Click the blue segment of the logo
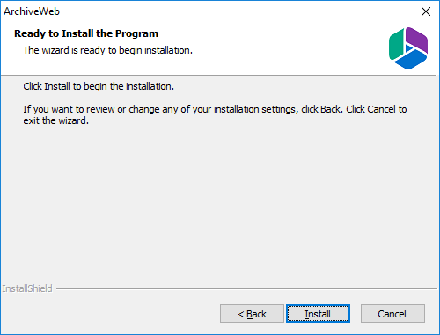The width and height of the screenshot is (440, 335). pos(411,60)
